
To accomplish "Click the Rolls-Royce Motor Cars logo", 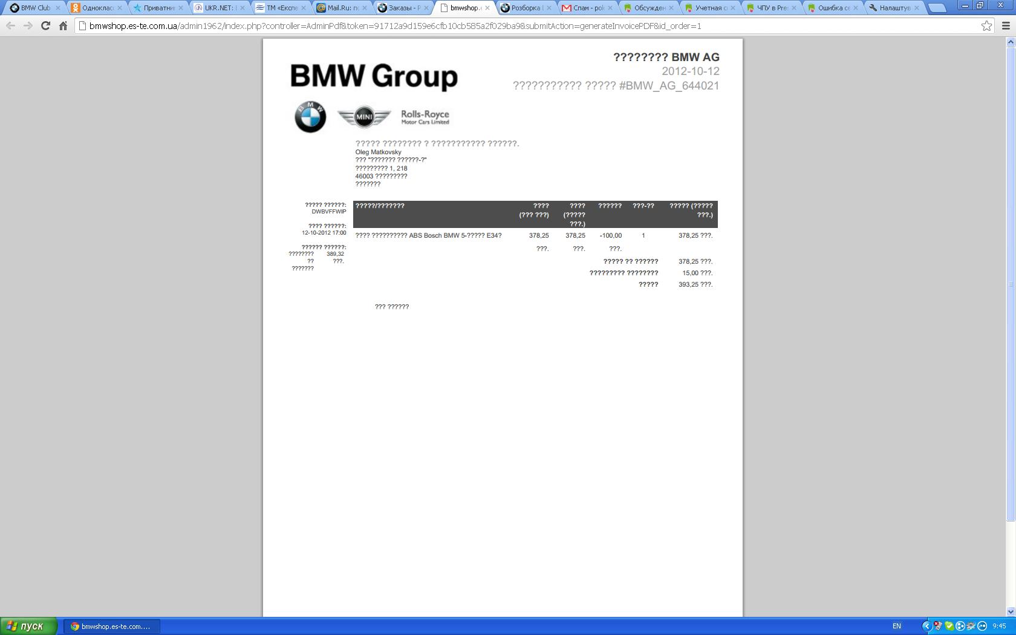I will 425,117.
